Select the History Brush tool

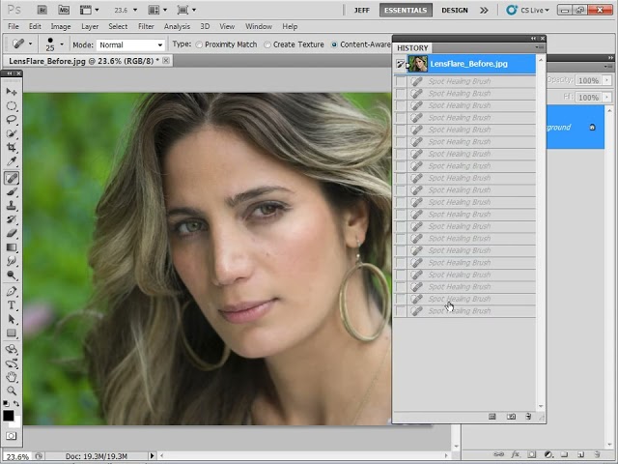[x=12, y=219]
